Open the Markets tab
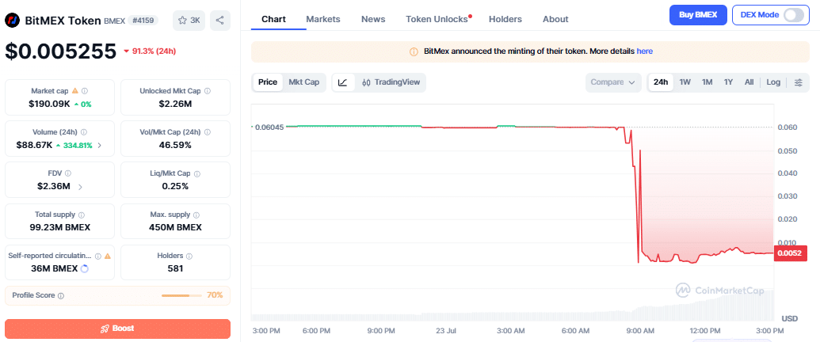 click(x=323, y=19)
